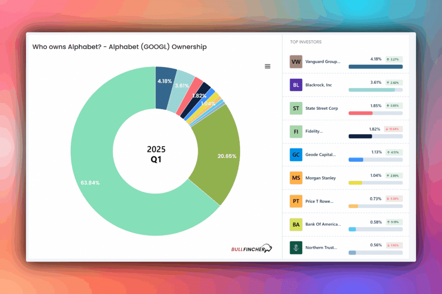442x294 pixels.
Task: Select the Morgan Stanley MS avatar icon
Action: pyautogui.click(x=296, y=178)
